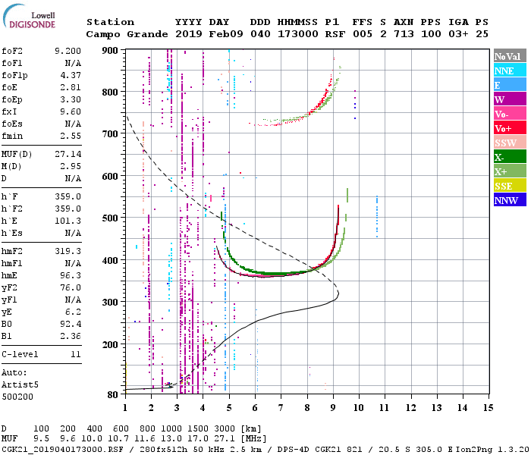Select the NNE cyan legend swatch

tap(510, 70)
